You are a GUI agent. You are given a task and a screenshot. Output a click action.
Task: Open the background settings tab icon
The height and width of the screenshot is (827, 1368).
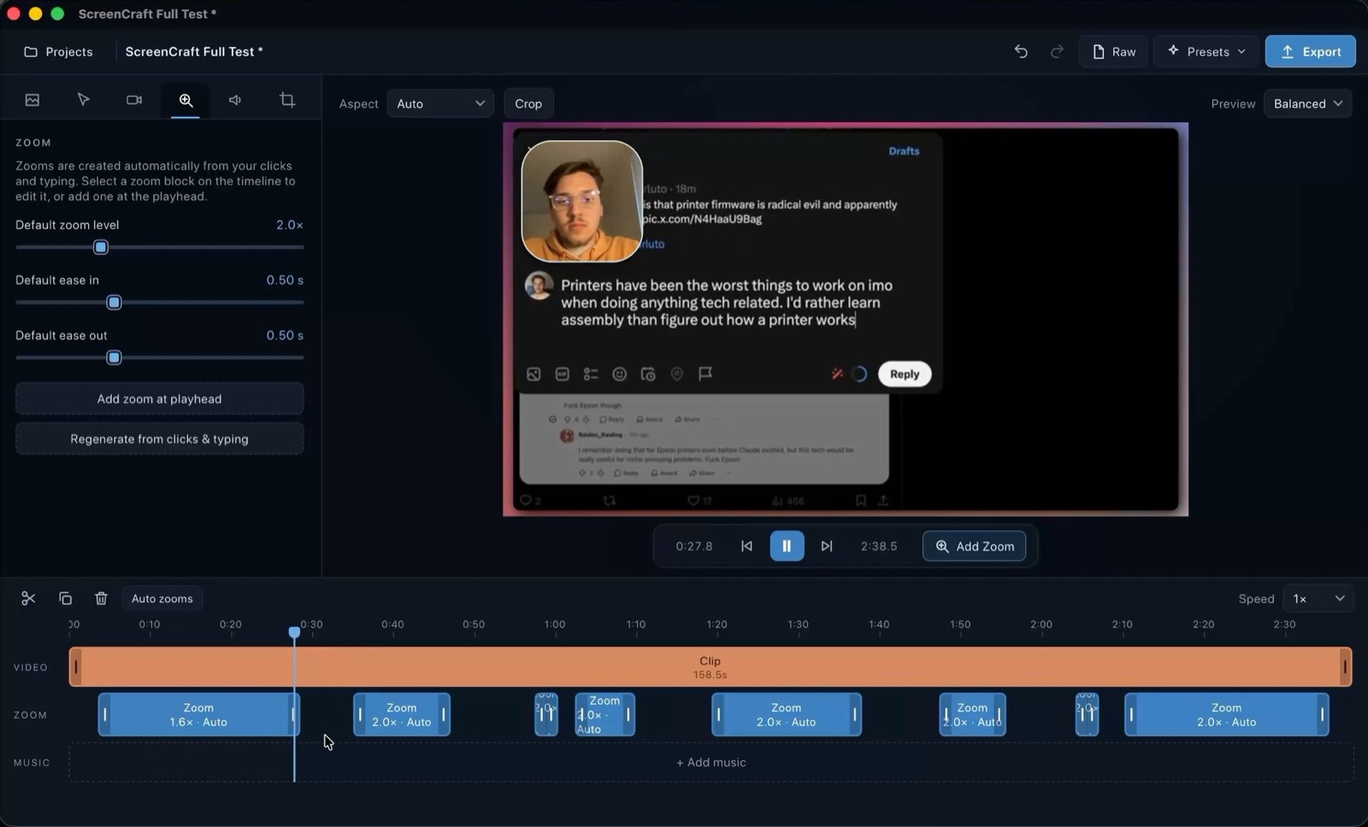pyautogui.click(x=32, y=100)
